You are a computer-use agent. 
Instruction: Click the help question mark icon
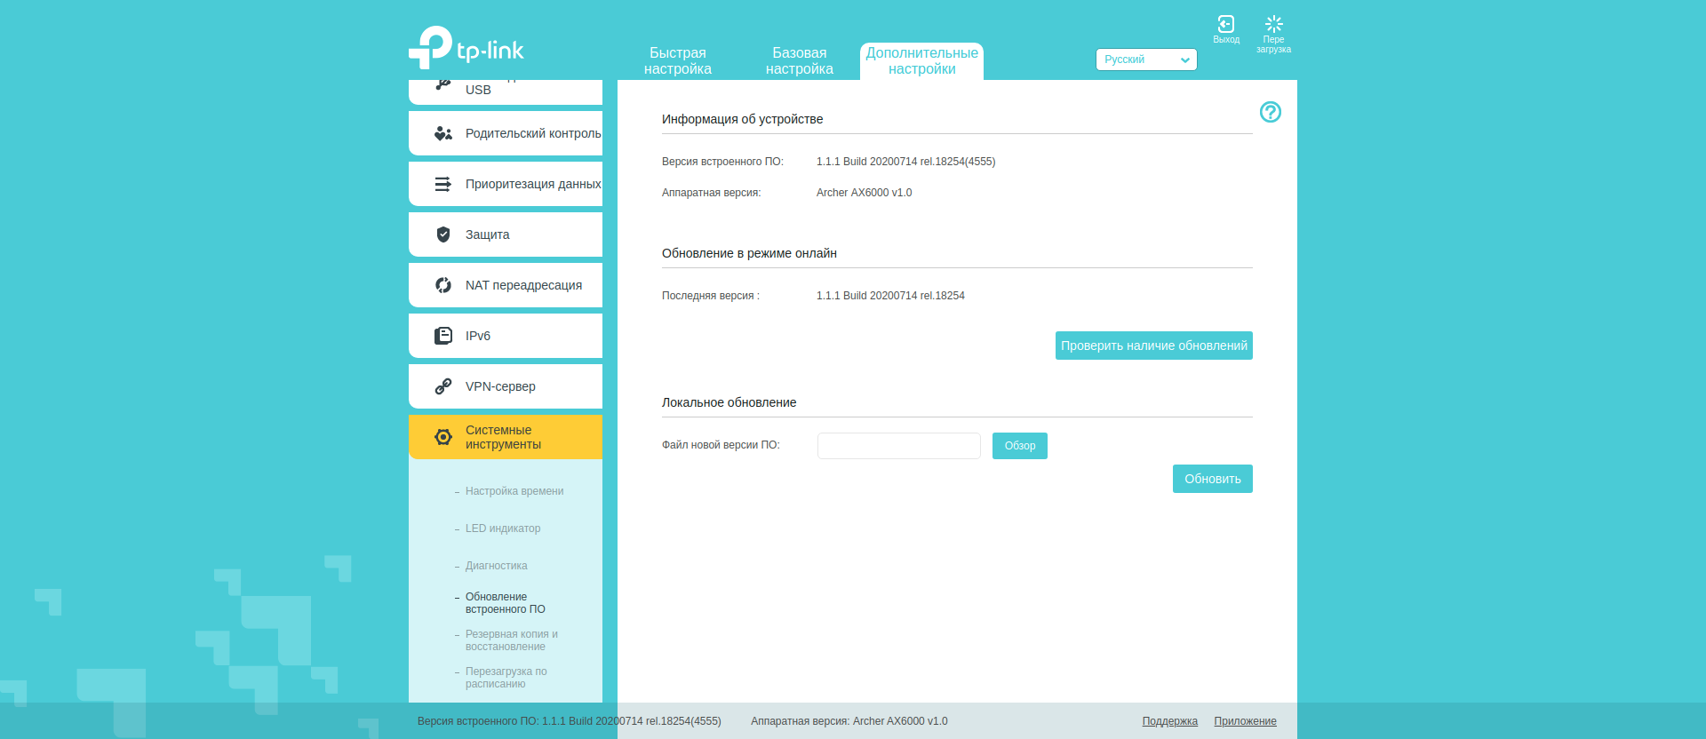[1270, 112]
